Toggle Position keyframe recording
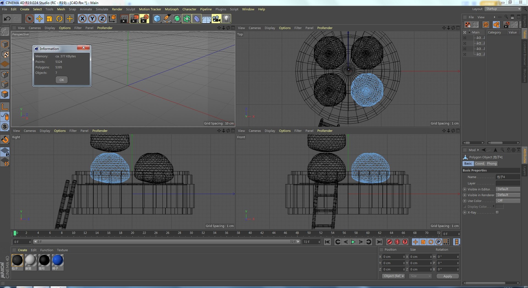 tap(415, 242)
